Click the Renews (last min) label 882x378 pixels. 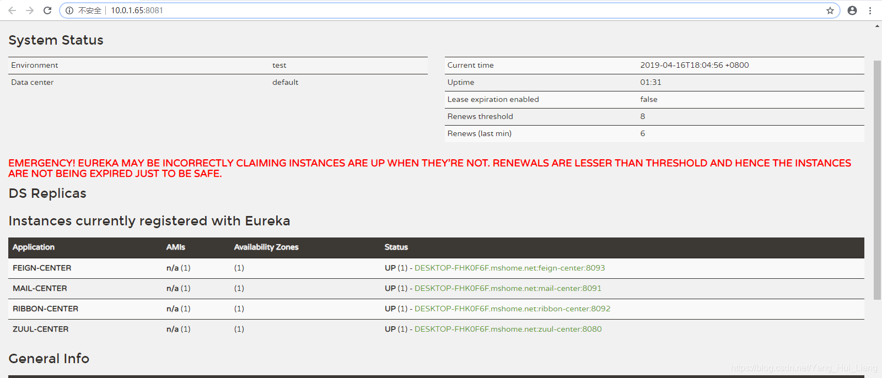pyautogui.click(x=480, y=133)
